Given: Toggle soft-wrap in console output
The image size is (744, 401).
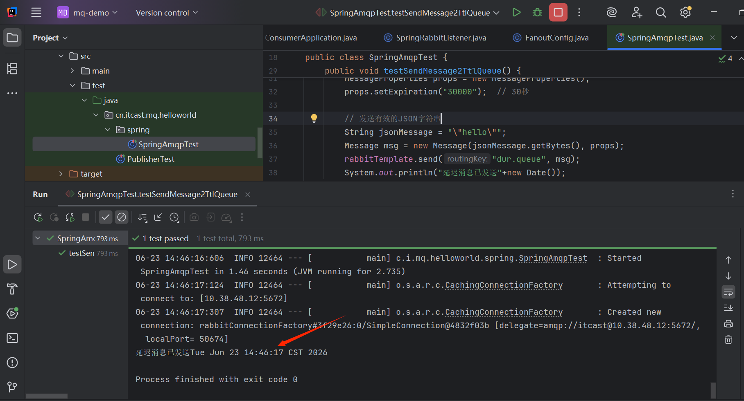Looking at the screenshot, I should 728,292.
